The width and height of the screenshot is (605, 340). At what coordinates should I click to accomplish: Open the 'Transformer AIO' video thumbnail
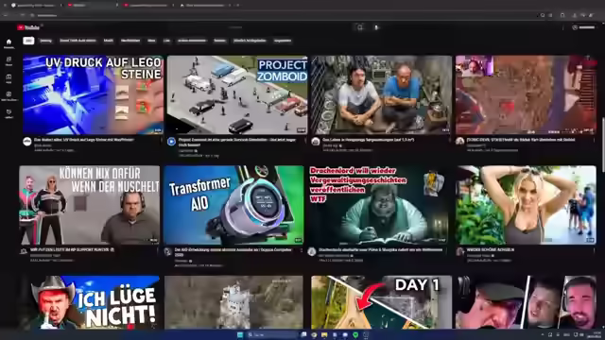[233, 205]
